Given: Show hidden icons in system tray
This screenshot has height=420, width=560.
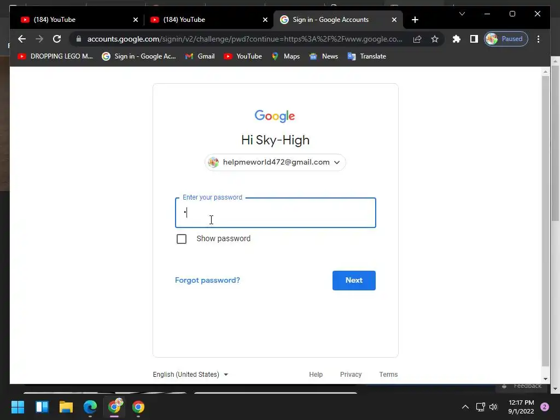Looking at the screenshot, I should [x=465, y=407].
